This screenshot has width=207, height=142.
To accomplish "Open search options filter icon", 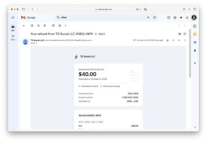I will 154,17.
